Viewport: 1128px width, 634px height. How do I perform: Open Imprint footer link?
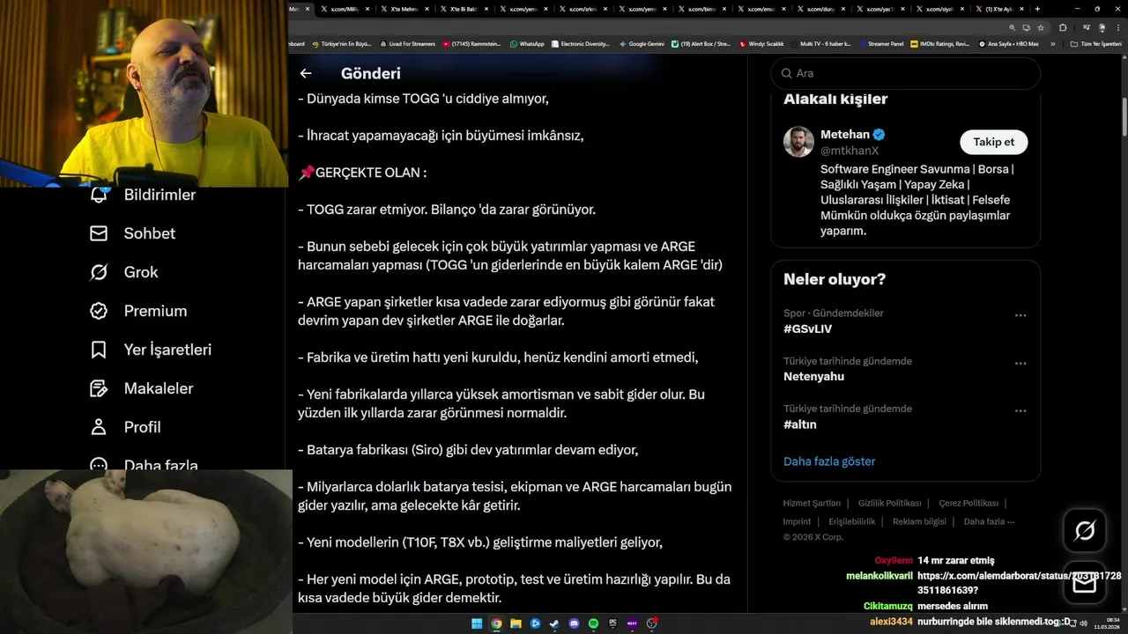(797, 521)
